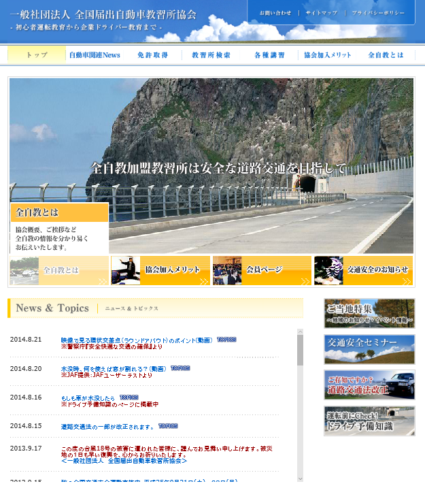The width and height of the screenshot is (425, 488).
Task: Open the ご当地特集 sidebar banner
Action: 369,313
